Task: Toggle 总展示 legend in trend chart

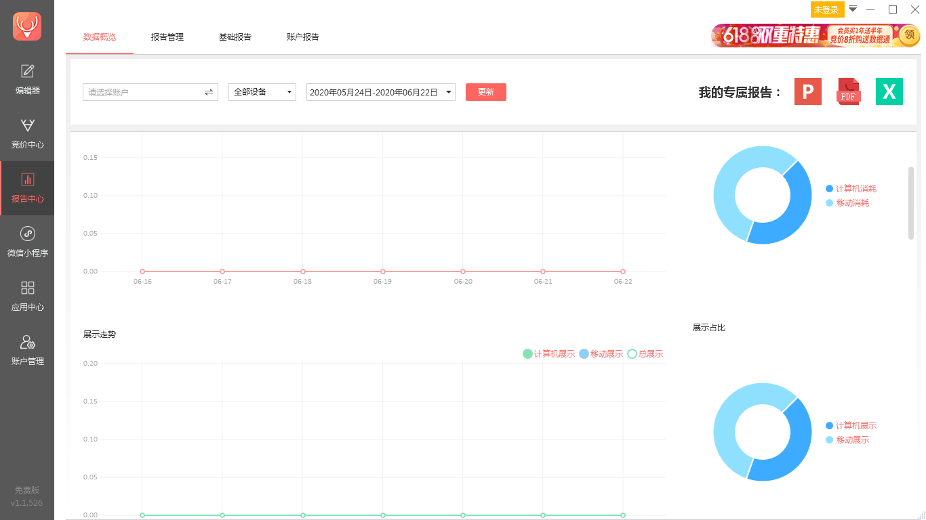Action: point(645,353)
